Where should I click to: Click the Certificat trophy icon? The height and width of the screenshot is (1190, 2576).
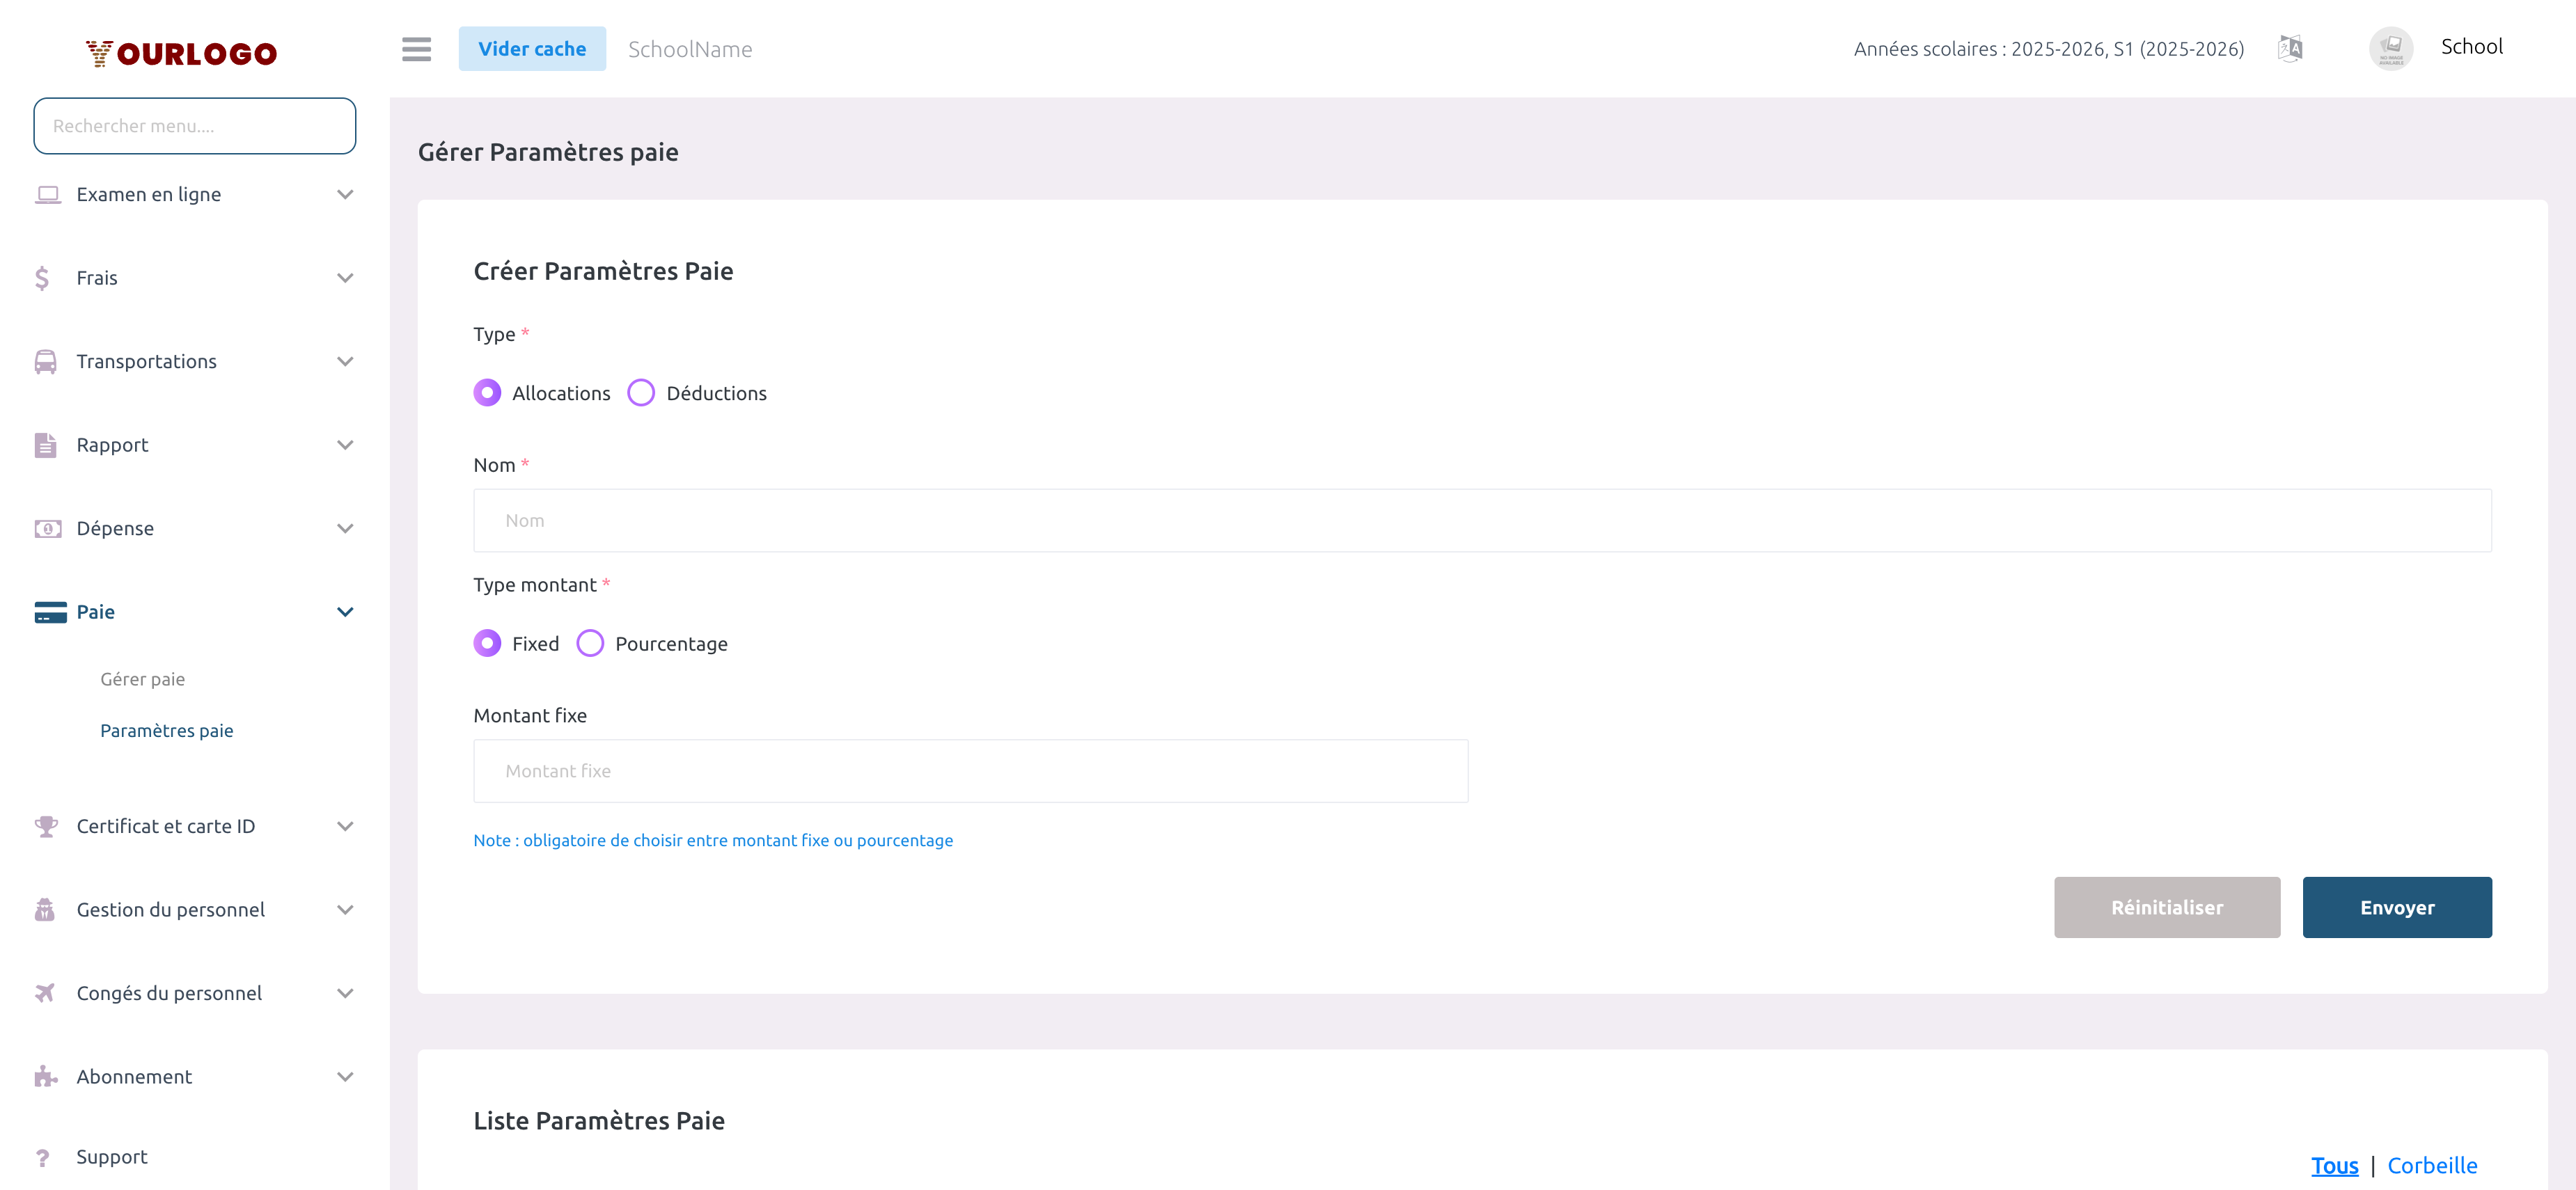45,826
